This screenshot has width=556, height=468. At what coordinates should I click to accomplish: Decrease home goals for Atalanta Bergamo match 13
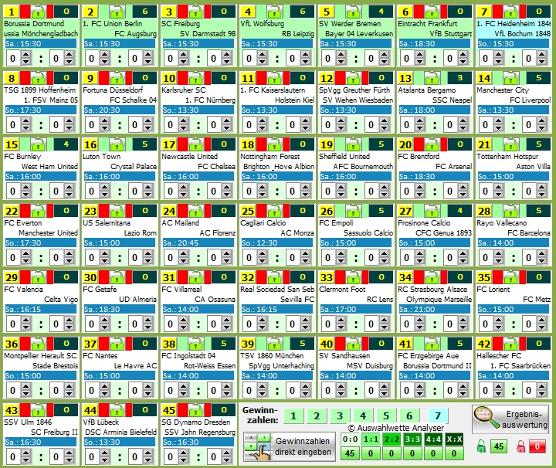point(419,128)
